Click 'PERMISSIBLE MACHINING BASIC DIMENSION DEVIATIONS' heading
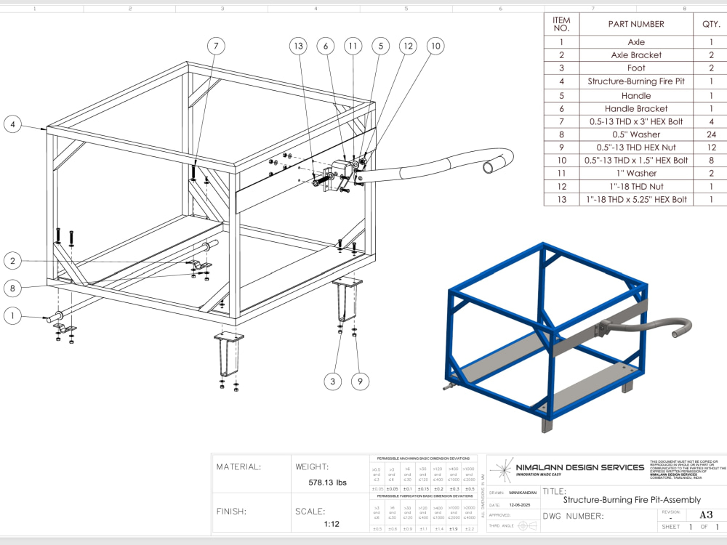 click(423, 459)
